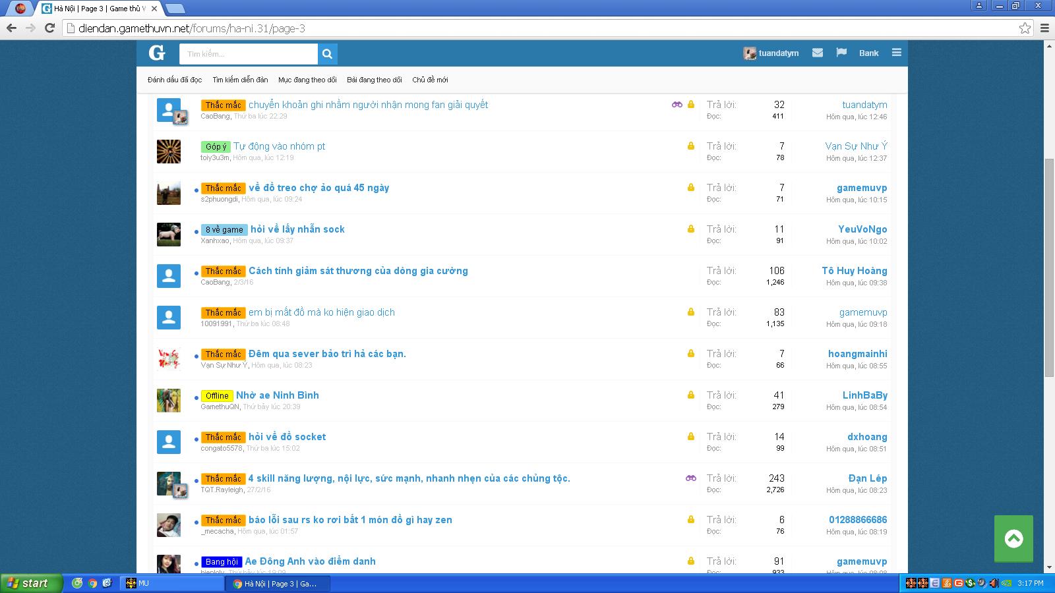1055x593 pixels.
Task: Open thread 'Ae Đông Anh vào điểm danh'
Action: [x=311, y=561]
